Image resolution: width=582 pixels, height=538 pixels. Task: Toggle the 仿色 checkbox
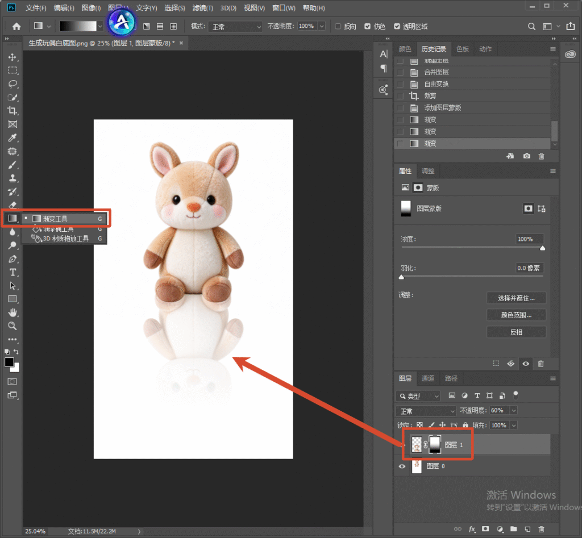[368, 26]
